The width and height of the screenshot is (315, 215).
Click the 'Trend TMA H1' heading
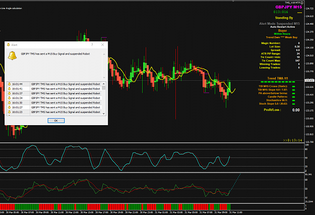[278, 78]
